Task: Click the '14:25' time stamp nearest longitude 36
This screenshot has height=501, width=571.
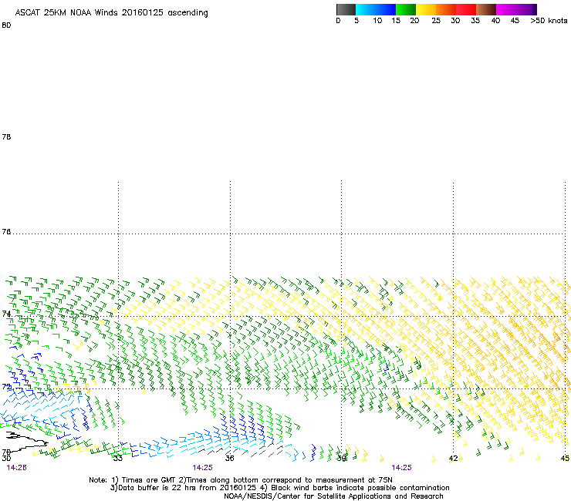Action: point(202,468)
